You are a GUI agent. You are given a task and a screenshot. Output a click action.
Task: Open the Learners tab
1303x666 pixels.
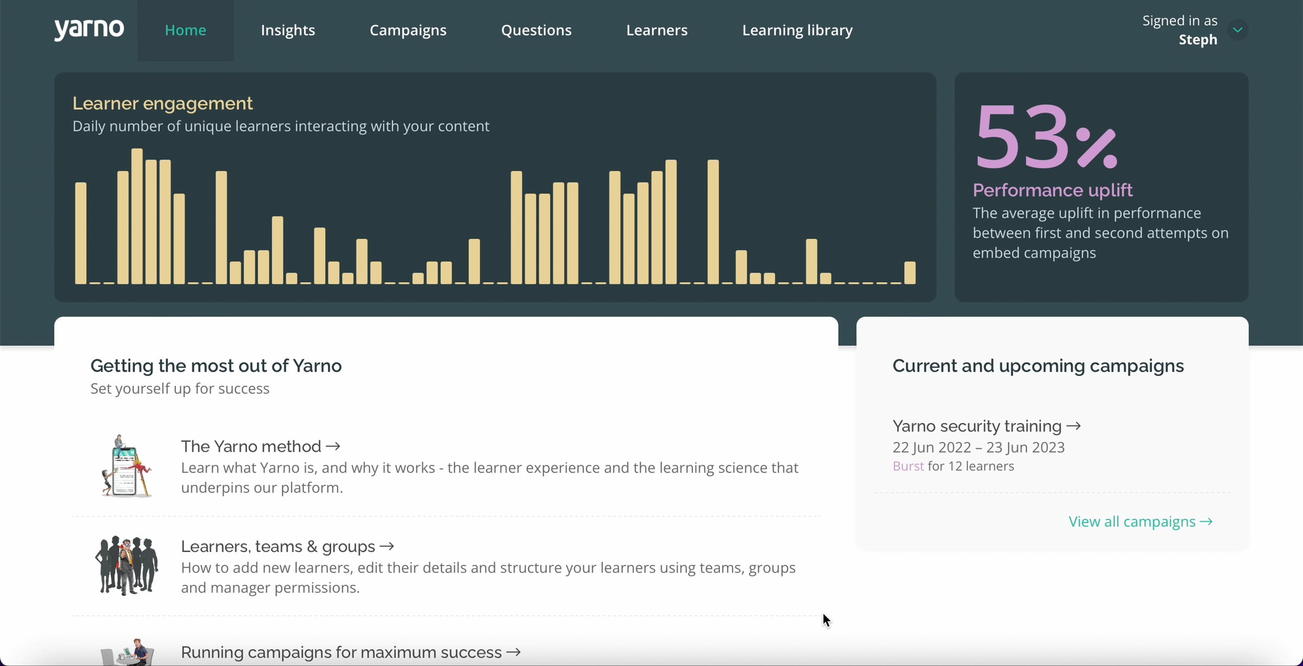pyautogui.click(x=657, y=30)
